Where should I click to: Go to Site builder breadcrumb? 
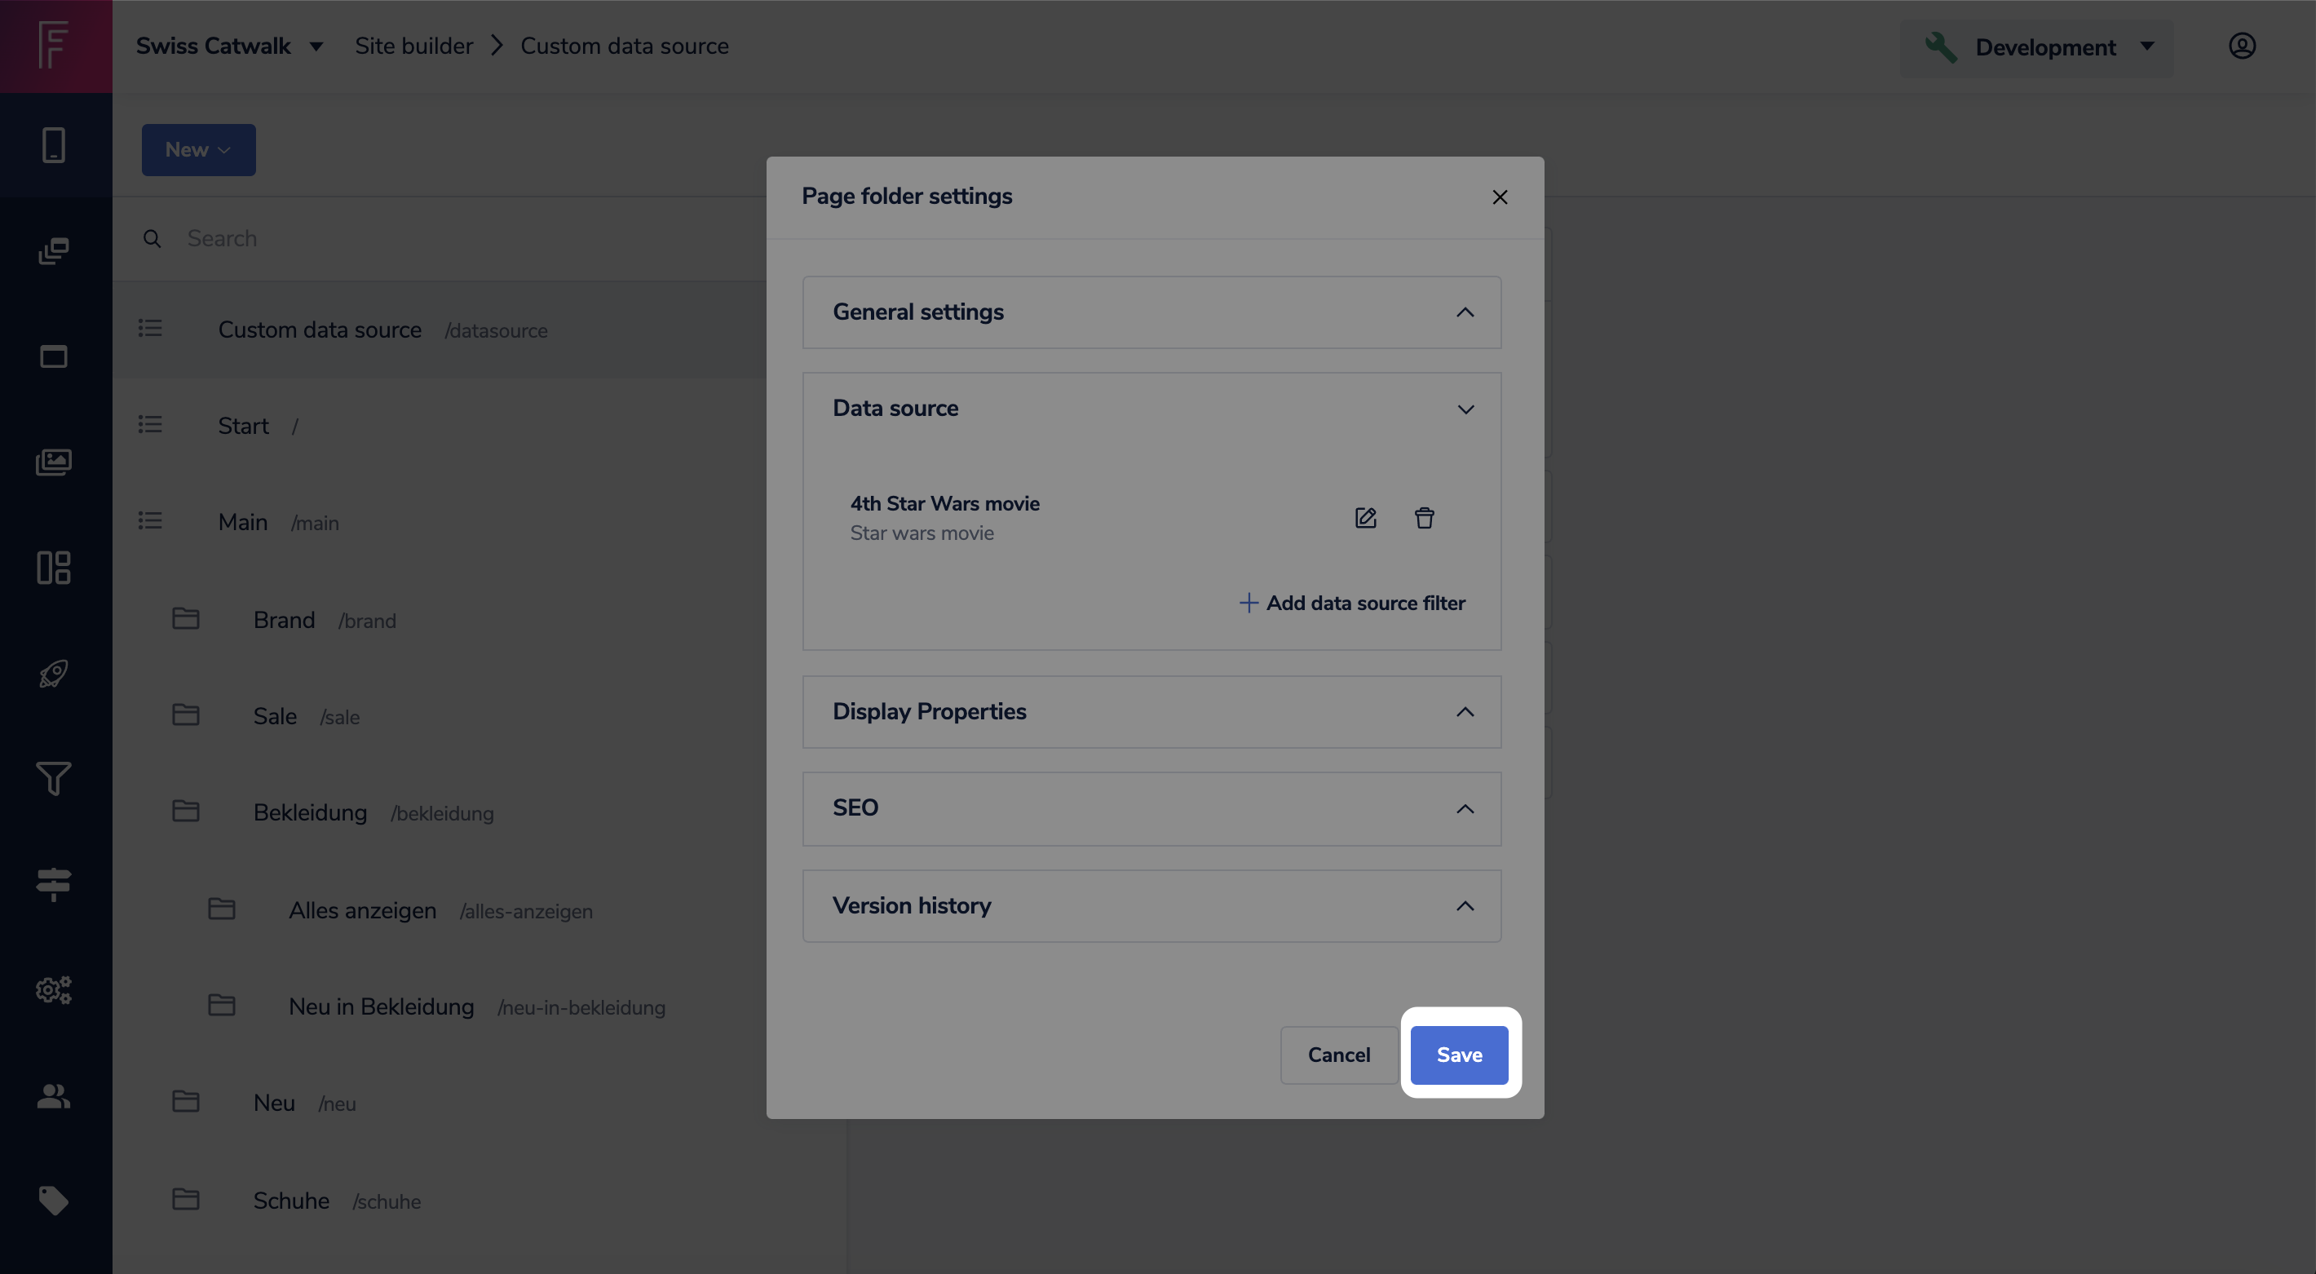click(413, 46)
